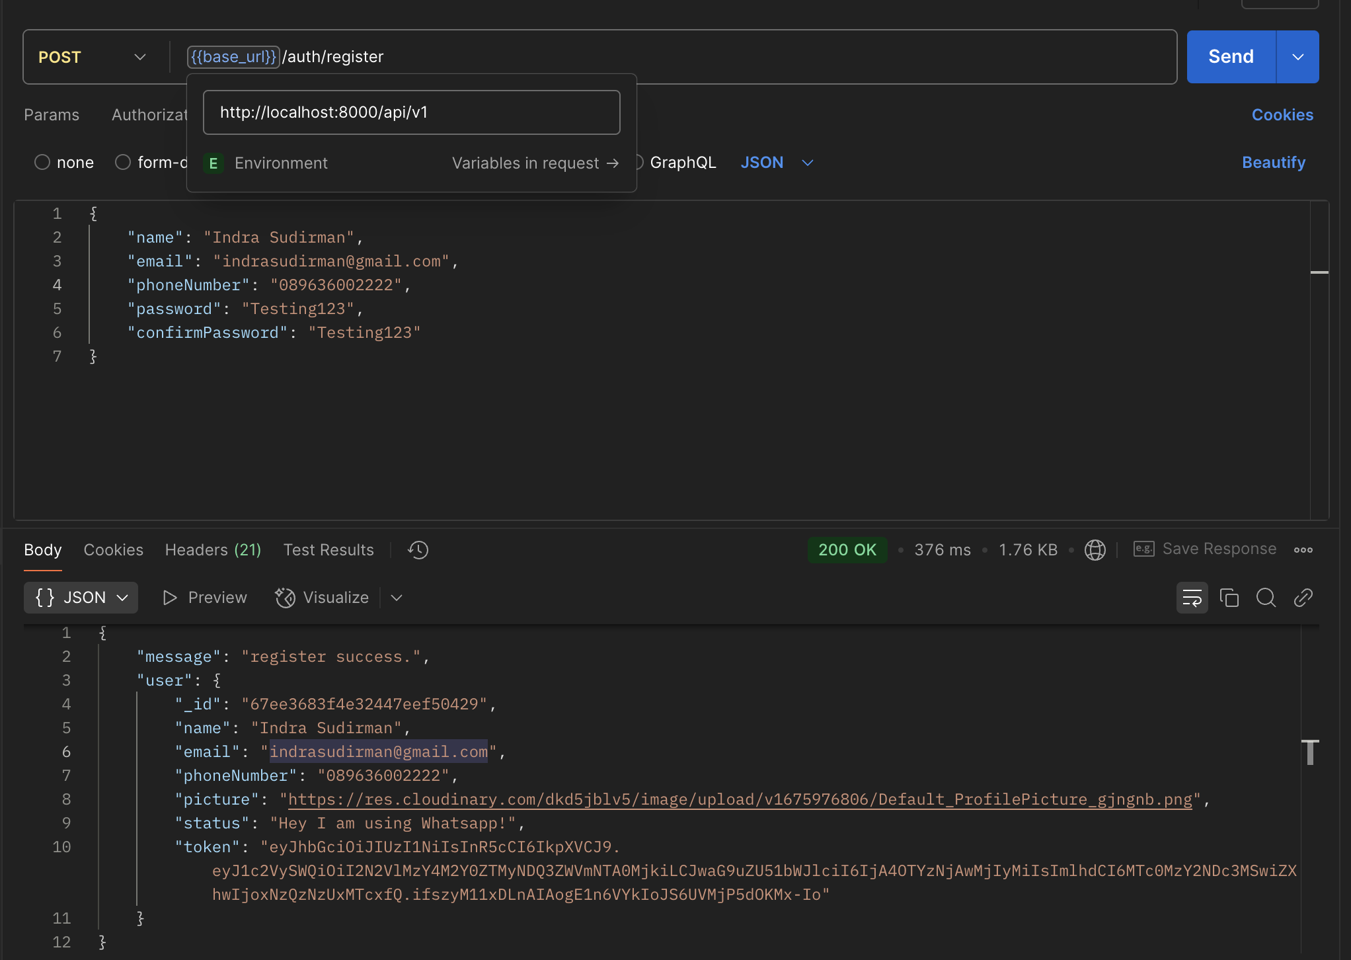
Task: Expand the Send button dropdown arrow
Action: (1297, 57)
